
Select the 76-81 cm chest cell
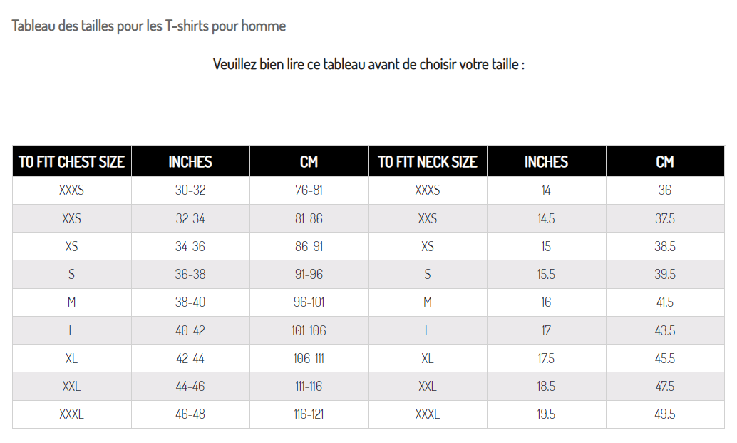[309, 190]
